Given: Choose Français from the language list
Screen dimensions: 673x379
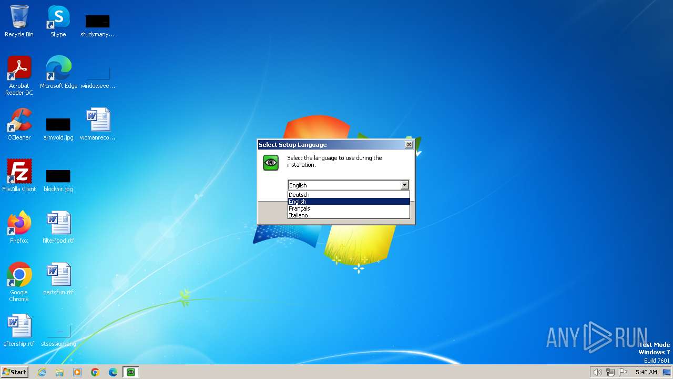Looking at the screenshot, I should point(349,208).
